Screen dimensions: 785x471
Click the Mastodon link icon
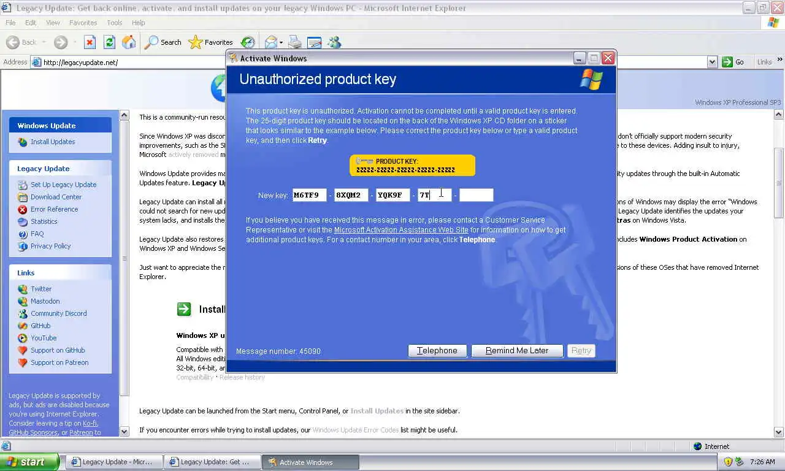point(23,301)
